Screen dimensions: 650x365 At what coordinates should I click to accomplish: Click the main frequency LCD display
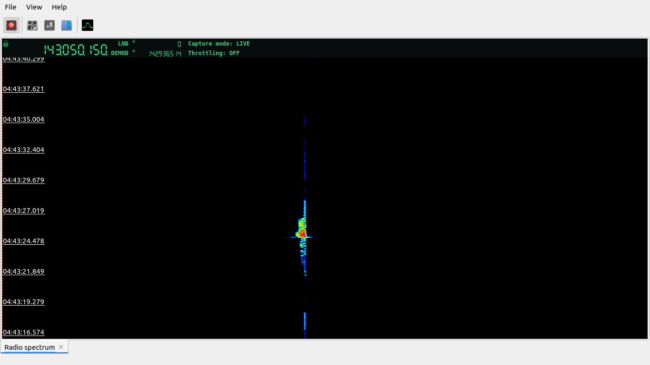pyautogui.click(x=76, y=49)
